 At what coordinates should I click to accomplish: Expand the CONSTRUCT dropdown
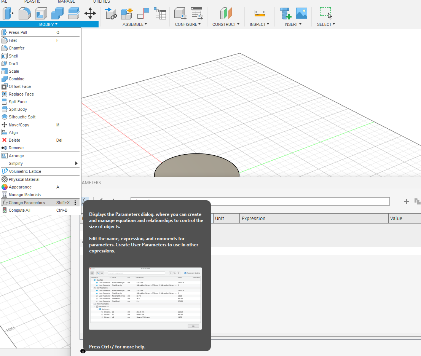pos(226,24)
